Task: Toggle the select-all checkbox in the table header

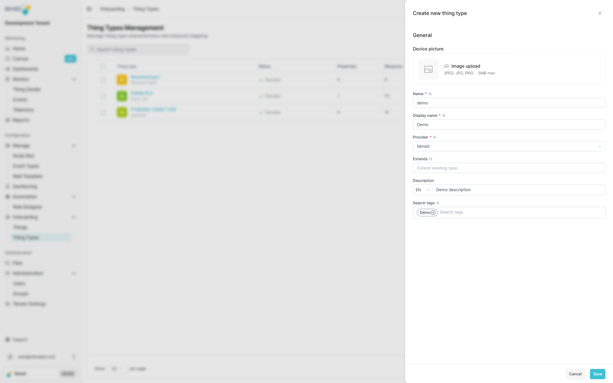Action: (x=103, y=66)
